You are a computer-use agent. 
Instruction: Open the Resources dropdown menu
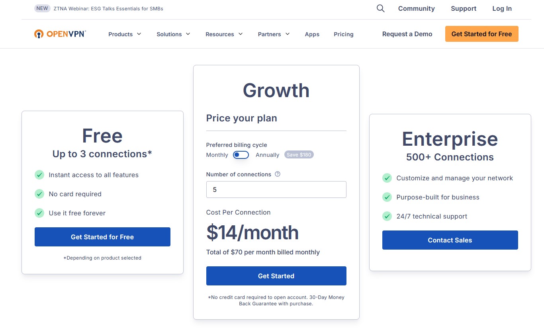pos(224,34)
